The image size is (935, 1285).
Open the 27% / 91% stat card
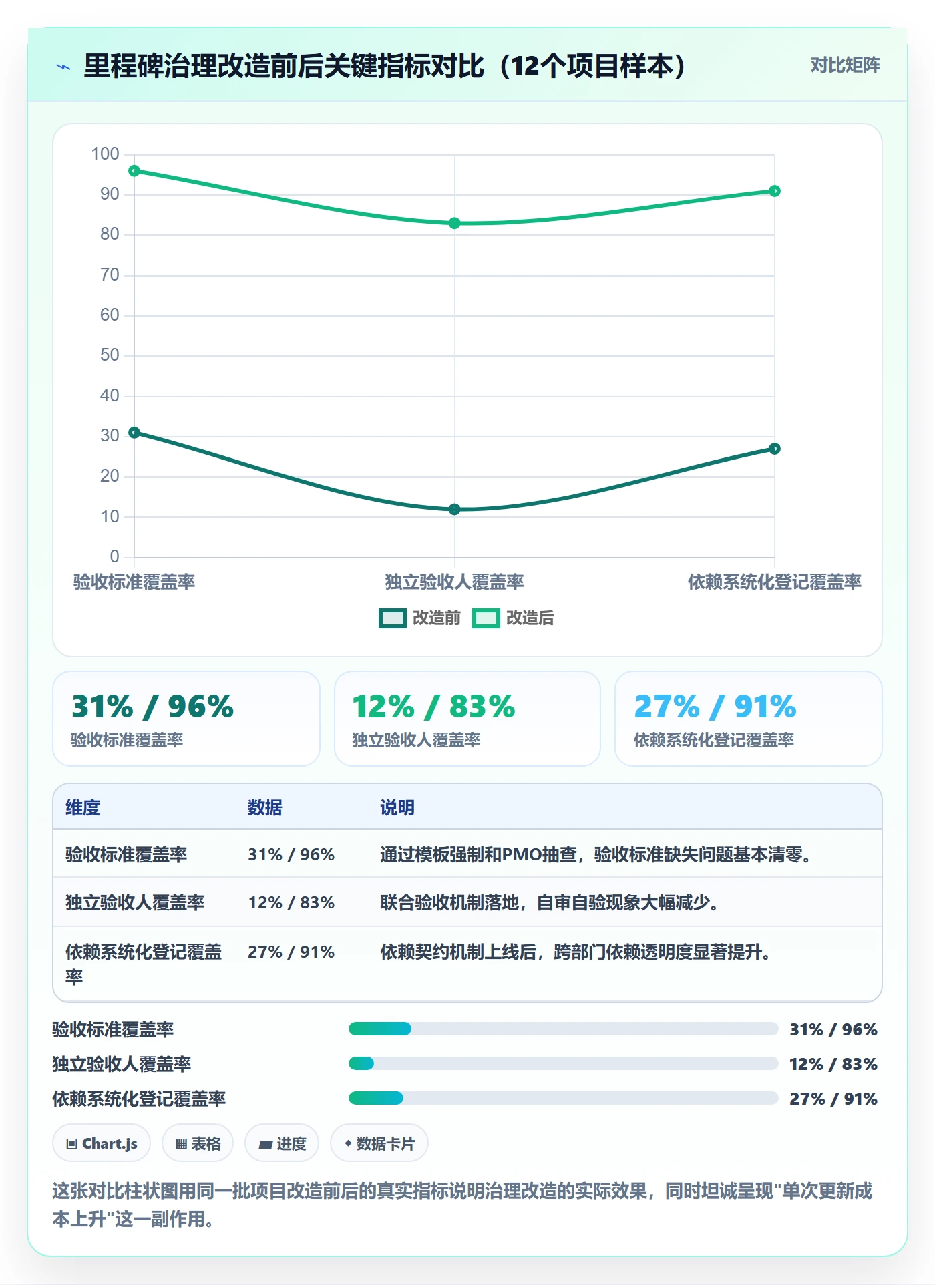(x=749, y=719)
